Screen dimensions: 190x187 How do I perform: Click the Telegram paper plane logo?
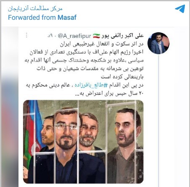point(180,9)
